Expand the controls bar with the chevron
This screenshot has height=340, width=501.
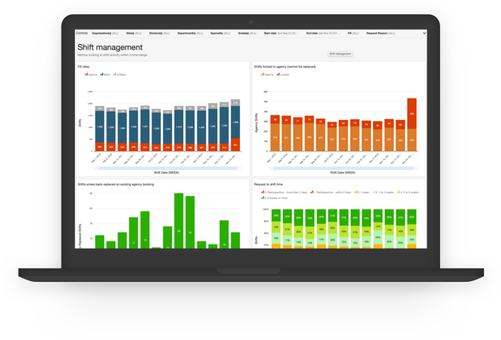pyautogui.click(x=425, y=33)
